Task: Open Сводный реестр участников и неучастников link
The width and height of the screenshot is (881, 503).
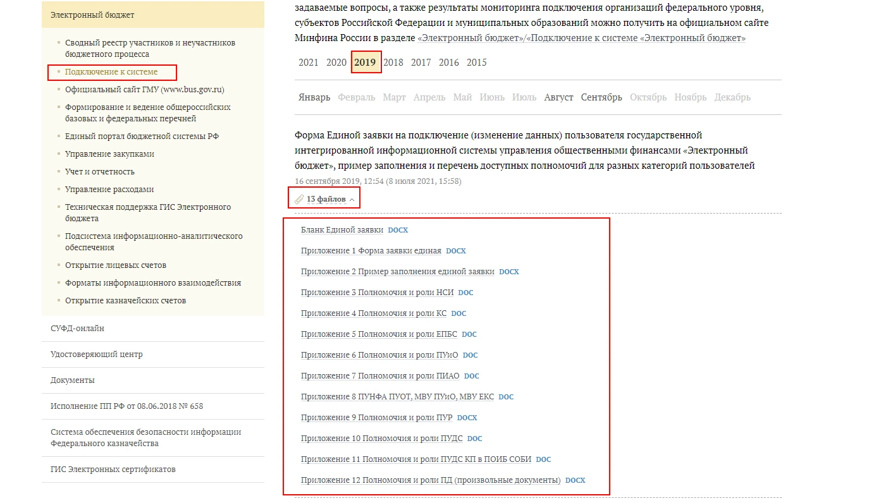Action: pos(150,49)
